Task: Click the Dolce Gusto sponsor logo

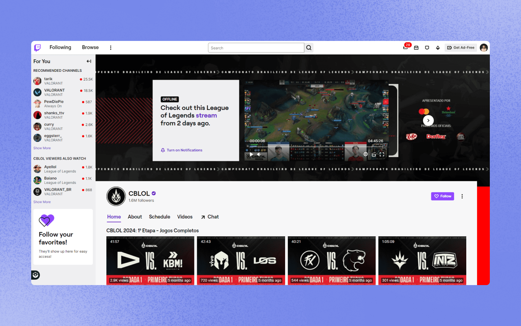Action: coord(461,137)
